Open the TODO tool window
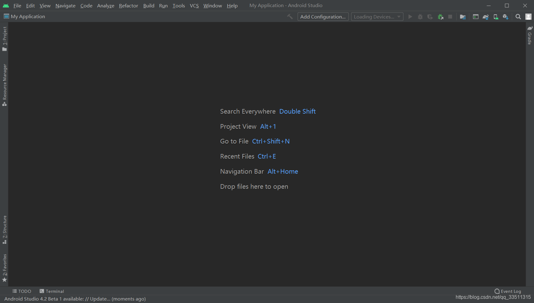The width and height of the screenshot is (534, 303). pyautogui.click(x=22, y=291)
